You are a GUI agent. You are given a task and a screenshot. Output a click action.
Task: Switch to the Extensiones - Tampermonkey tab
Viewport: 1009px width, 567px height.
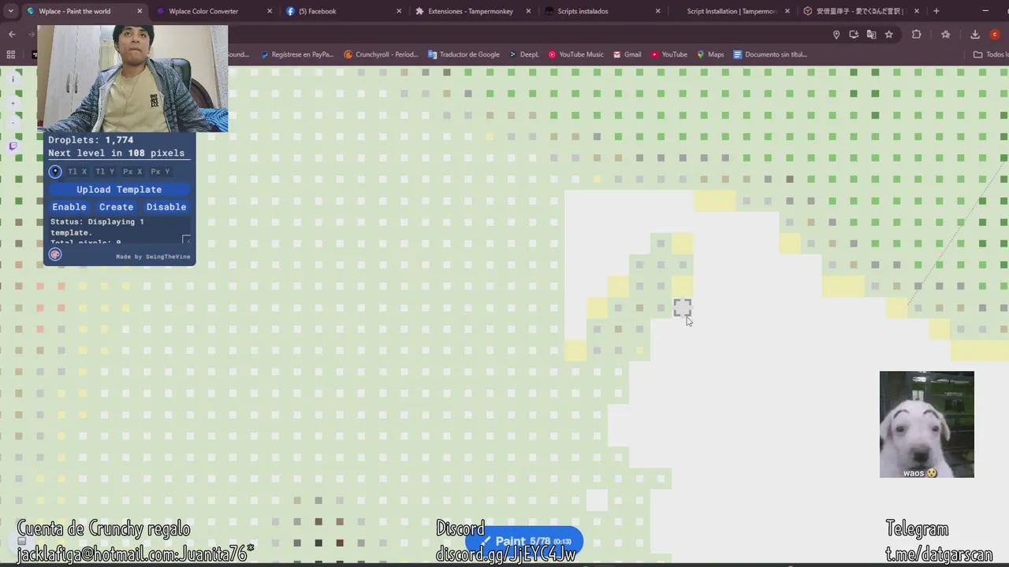[474, 11]
